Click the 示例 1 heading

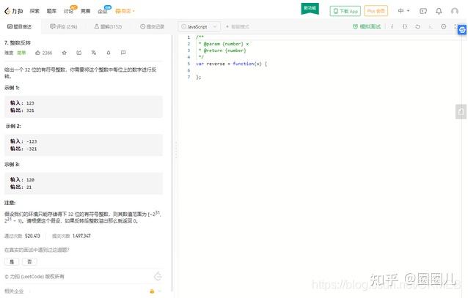pyautogui.click(x=12, y=88)
